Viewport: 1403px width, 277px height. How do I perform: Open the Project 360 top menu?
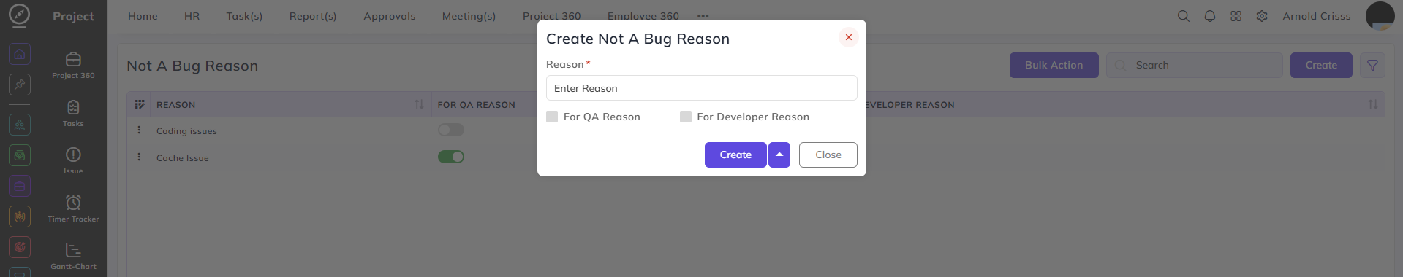click(551, 16)
